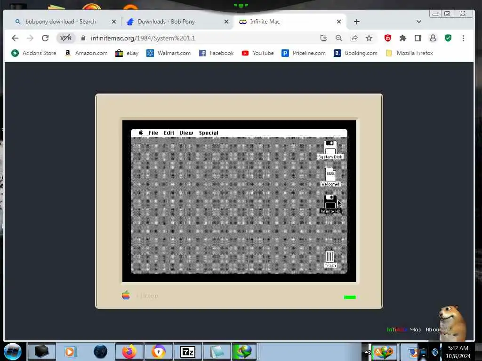Open the Apple menu in emulator
This screenshot has height=361, width=482.
pyautogui.click(x=141, y=133)
